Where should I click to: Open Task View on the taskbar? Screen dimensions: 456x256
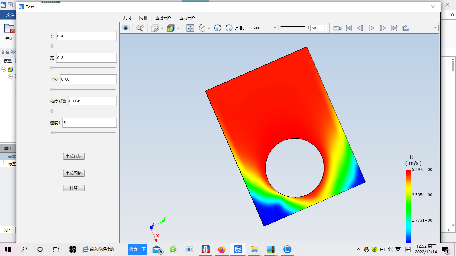coord(56,249)
